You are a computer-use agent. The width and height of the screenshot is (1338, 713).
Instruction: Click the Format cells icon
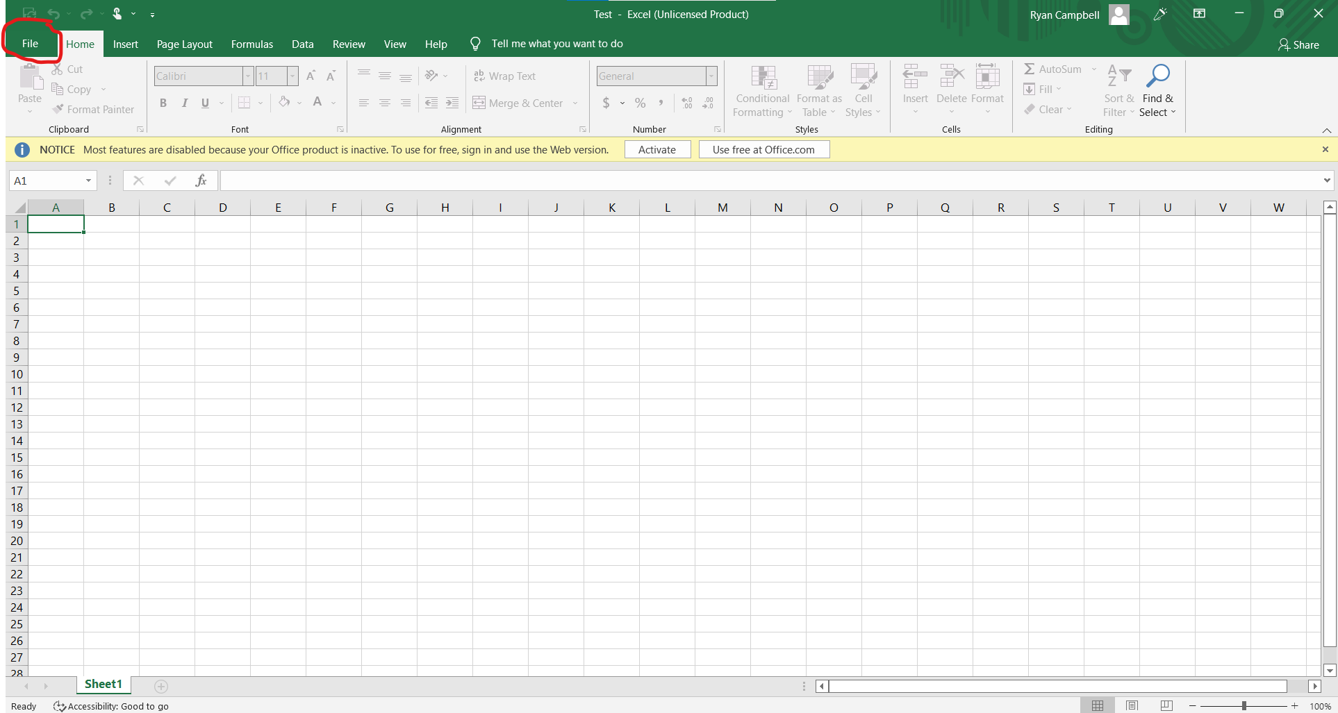[987, 76]
